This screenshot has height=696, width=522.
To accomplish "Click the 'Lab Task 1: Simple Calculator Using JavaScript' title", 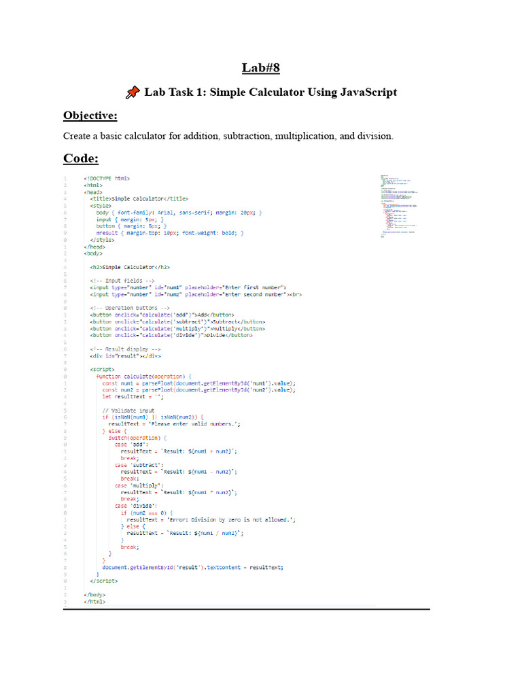I will pyautogui.click(x=271, y=92).
